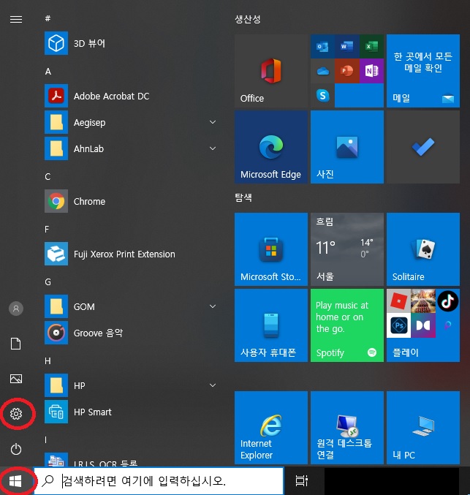This screenshot has height=495, width=470.
Task: Open 사용자 휴대폰 tile
Action: [271, 325]
